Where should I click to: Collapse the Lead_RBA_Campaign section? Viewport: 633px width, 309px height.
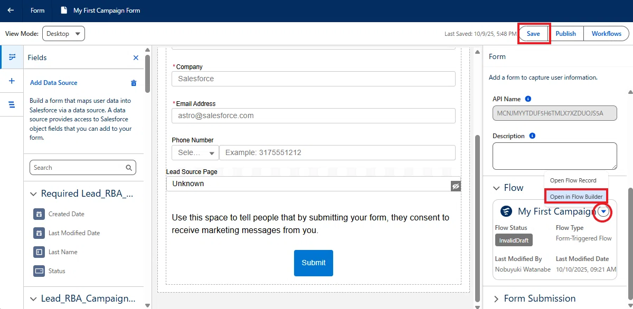tap(33, 299)
